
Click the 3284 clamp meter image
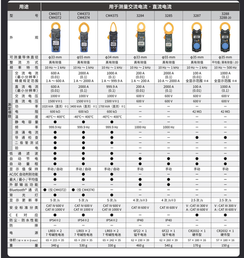pyautogui.click(x=140, y=38)
